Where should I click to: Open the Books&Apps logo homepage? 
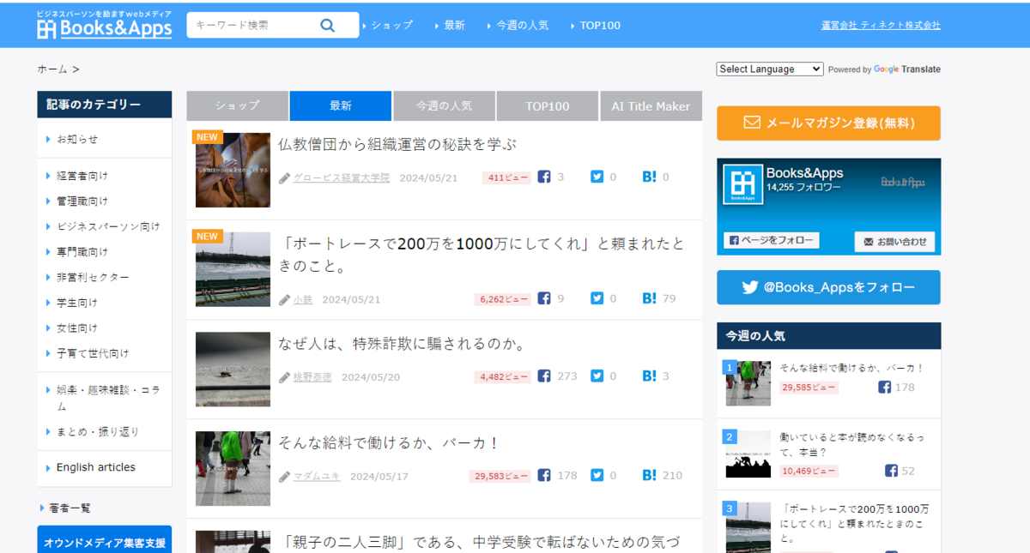pyautogui.click(x=104, y=25)
